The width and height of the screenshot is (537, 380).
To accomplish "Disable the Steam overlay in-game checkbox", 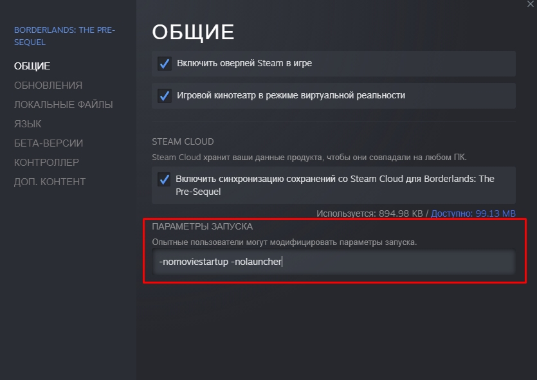I will coord(165,64).
